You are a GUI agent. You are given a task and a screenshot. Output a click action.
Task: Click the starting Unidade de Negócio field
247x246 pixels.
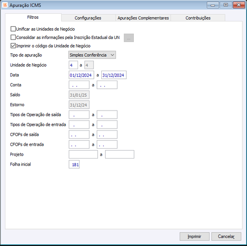pyautogui.click(x=73, y=65)
